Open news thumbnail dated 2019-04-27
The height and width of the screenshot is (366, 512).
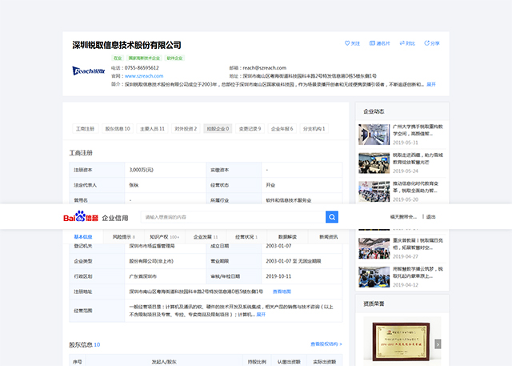tap(374, 248)
